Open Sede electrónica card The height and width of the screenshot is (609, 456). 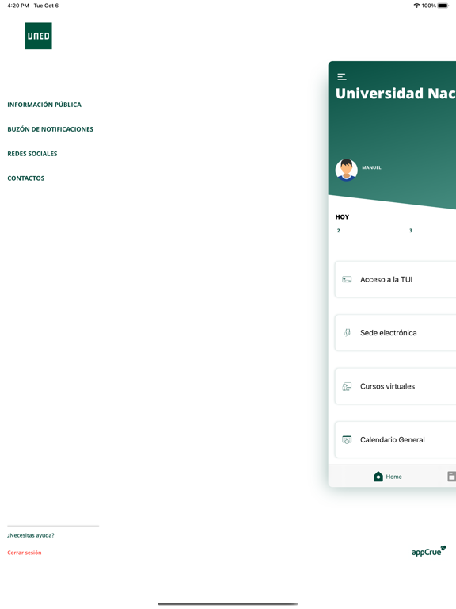click(x=396, y=333)
